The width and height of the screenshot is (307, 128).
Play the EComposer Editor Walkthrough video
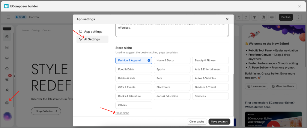(x=273, y=124)
